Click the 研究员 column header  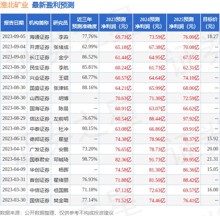[x=60, y=23]
